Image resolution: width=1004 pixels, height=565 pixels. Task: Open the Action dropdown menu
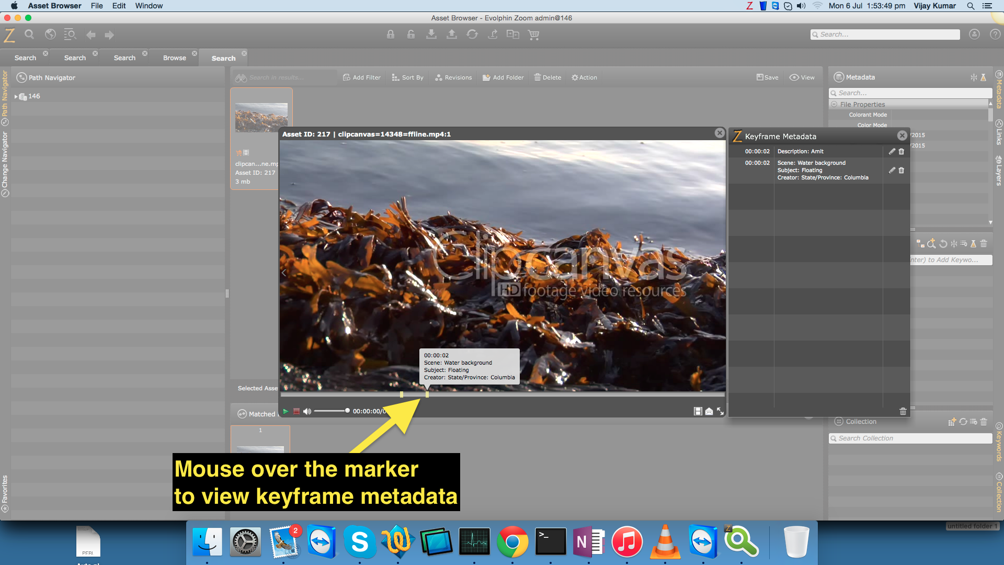pyautogui.click(x=584, y=77)
